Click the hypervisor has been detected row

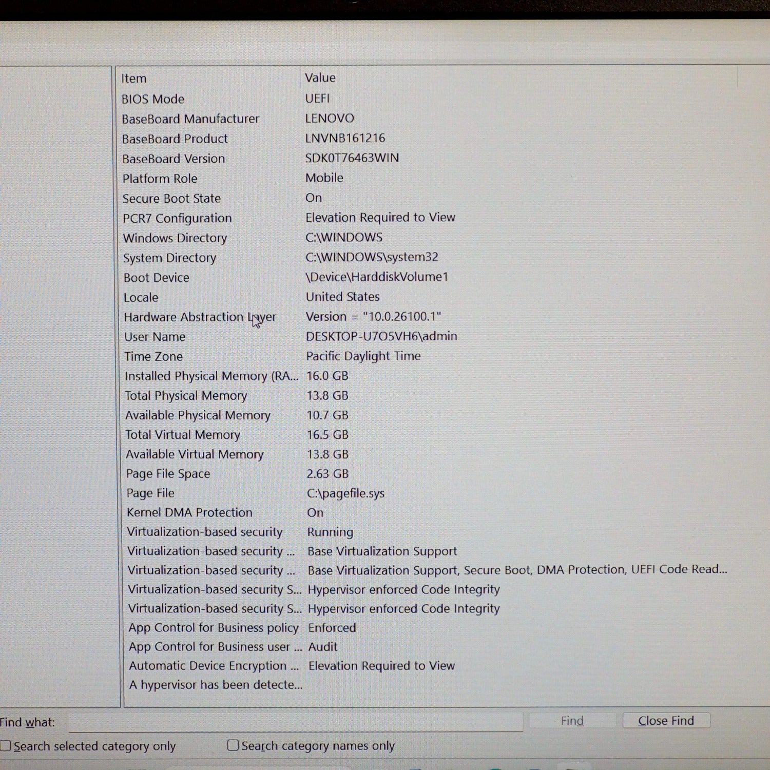pyautogui.click(x=216, y=685)
